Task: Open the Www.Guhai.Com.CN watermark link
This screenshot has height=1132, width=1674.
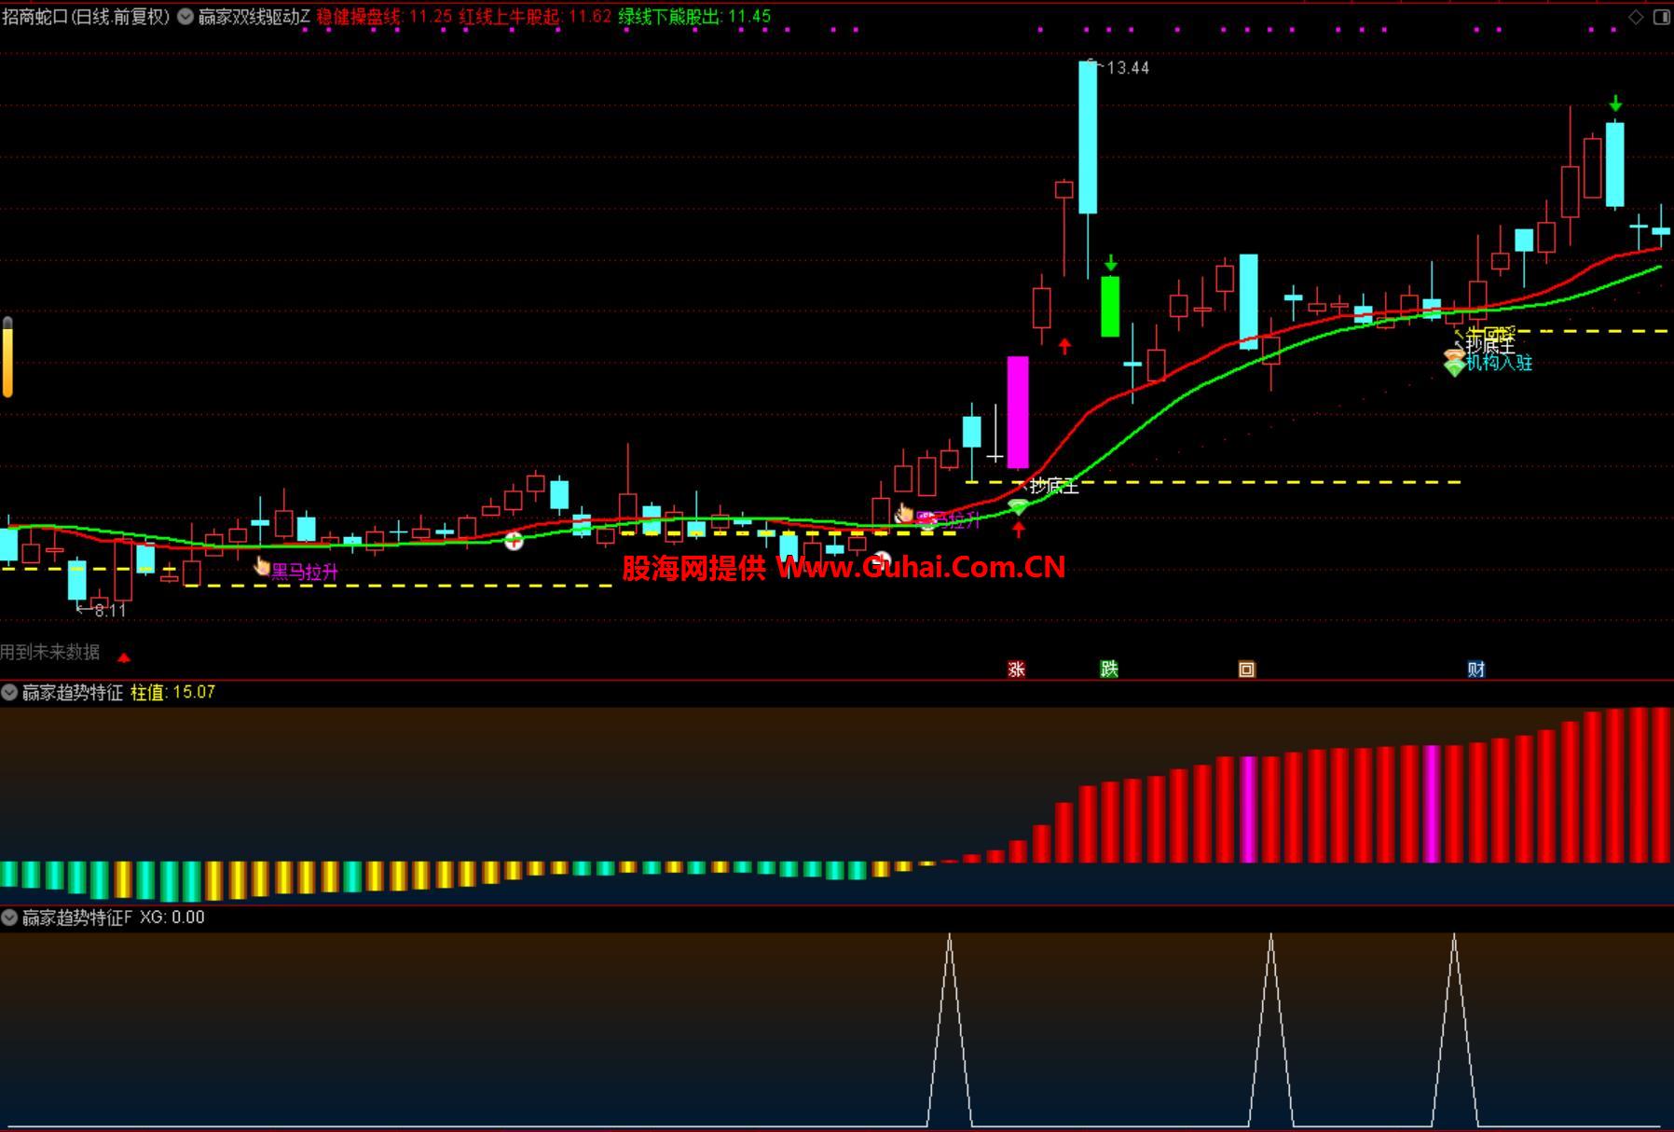Action: tap(920, 567)
